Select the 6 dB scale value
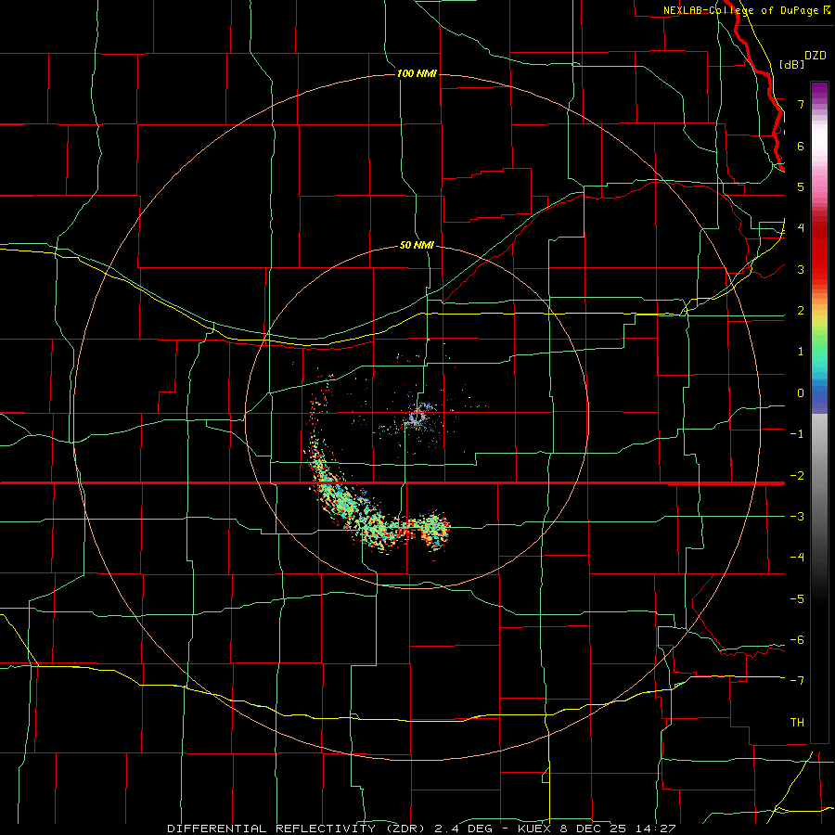The height and width of the screenshot is (835, 835). click(x=801, y=146)
